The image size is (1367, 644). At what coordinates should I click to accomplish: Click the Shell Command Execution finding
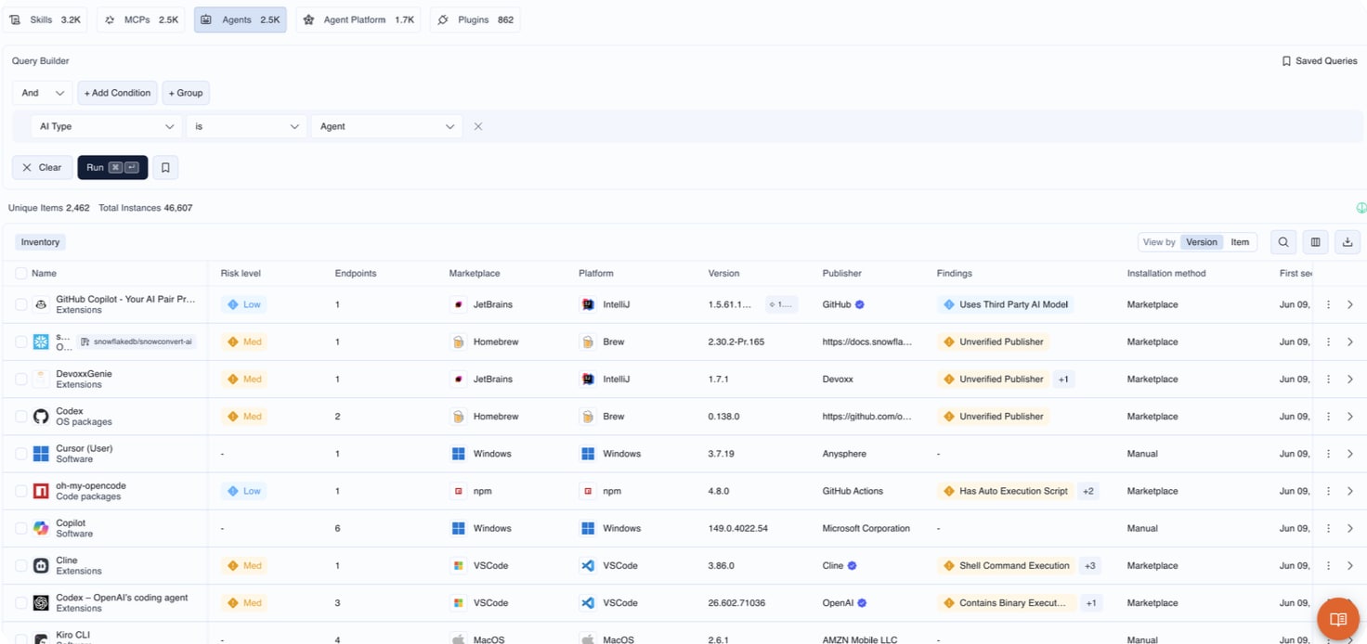(x=1007, y=565)
